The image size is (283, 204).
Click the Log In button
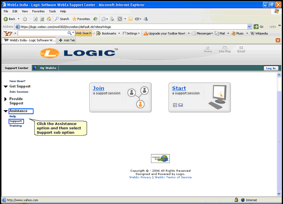pyautogui.click(x=271, y=68)
